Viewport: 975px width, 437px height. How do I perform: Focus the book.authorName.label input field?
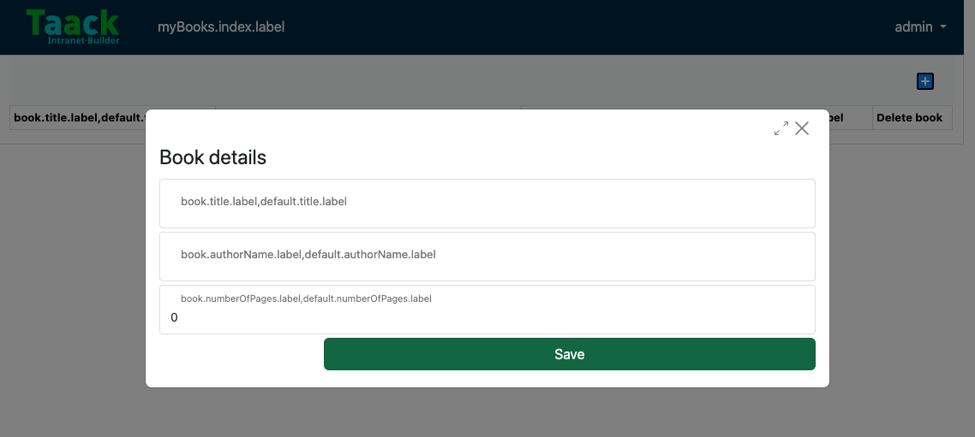(487, 257)
